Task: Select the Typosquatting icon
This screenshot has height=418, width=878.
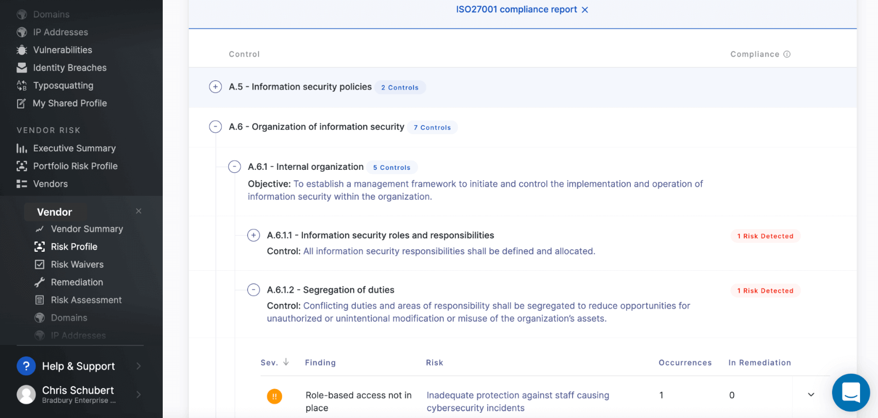Action: coord(22,85)
